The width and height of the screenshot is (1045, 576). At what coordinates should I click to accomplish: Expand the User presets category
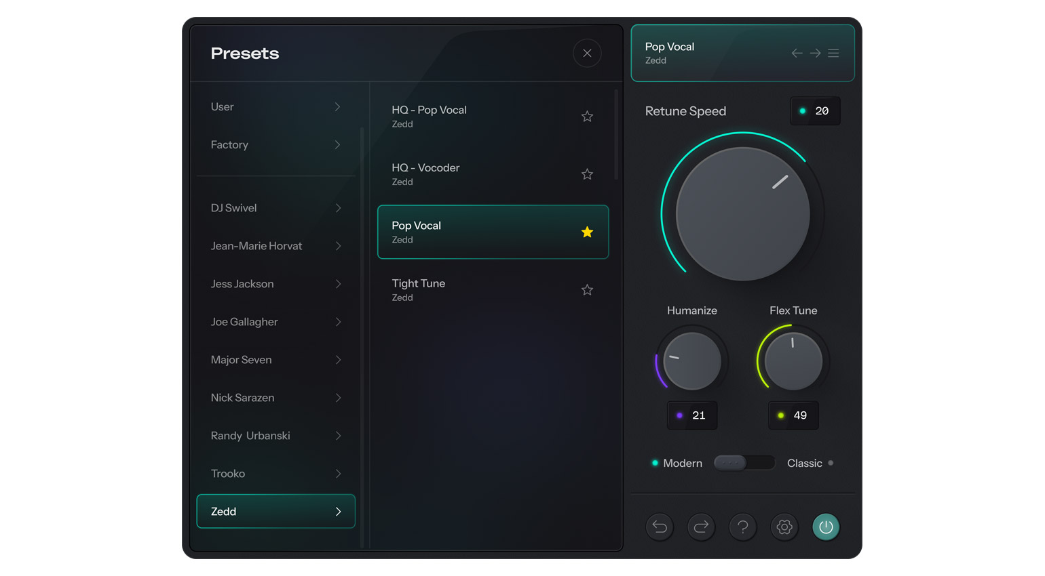coord(275,107)
